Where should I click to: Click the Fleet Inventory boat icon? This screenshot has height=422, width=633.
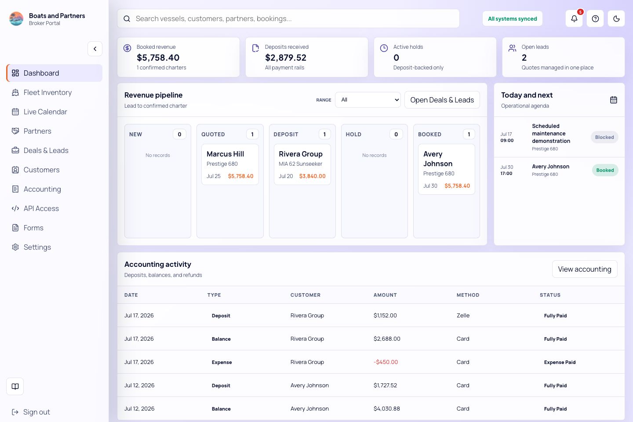[15, 92]
